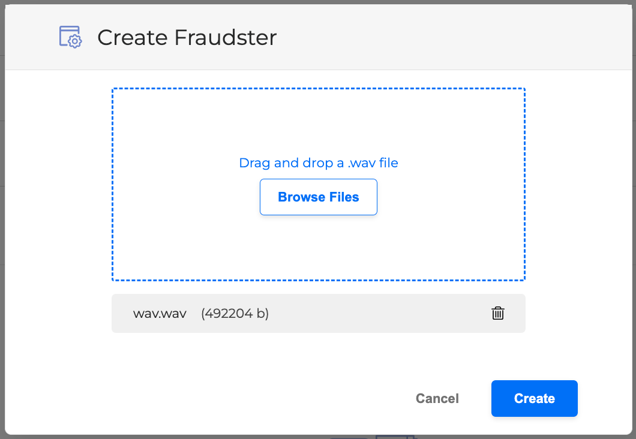
Task: Select the wav.wav file name
Action: [x=160, y=313]
